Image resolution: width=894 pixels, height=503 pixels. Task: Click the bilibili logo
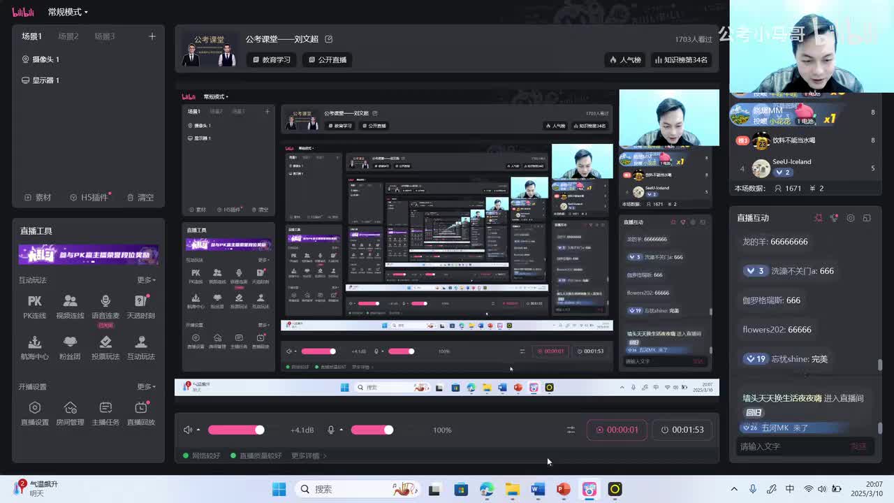(23, 12)
